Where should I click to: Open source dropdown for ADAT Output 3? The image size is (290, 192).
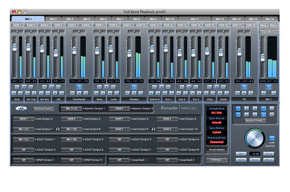click(x=119, y=140)
